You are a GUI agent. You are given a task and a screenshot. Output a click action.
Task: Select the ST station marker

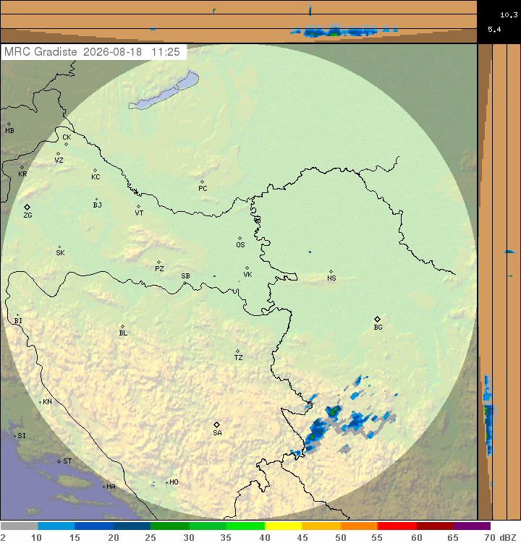(x=59, y=461)
